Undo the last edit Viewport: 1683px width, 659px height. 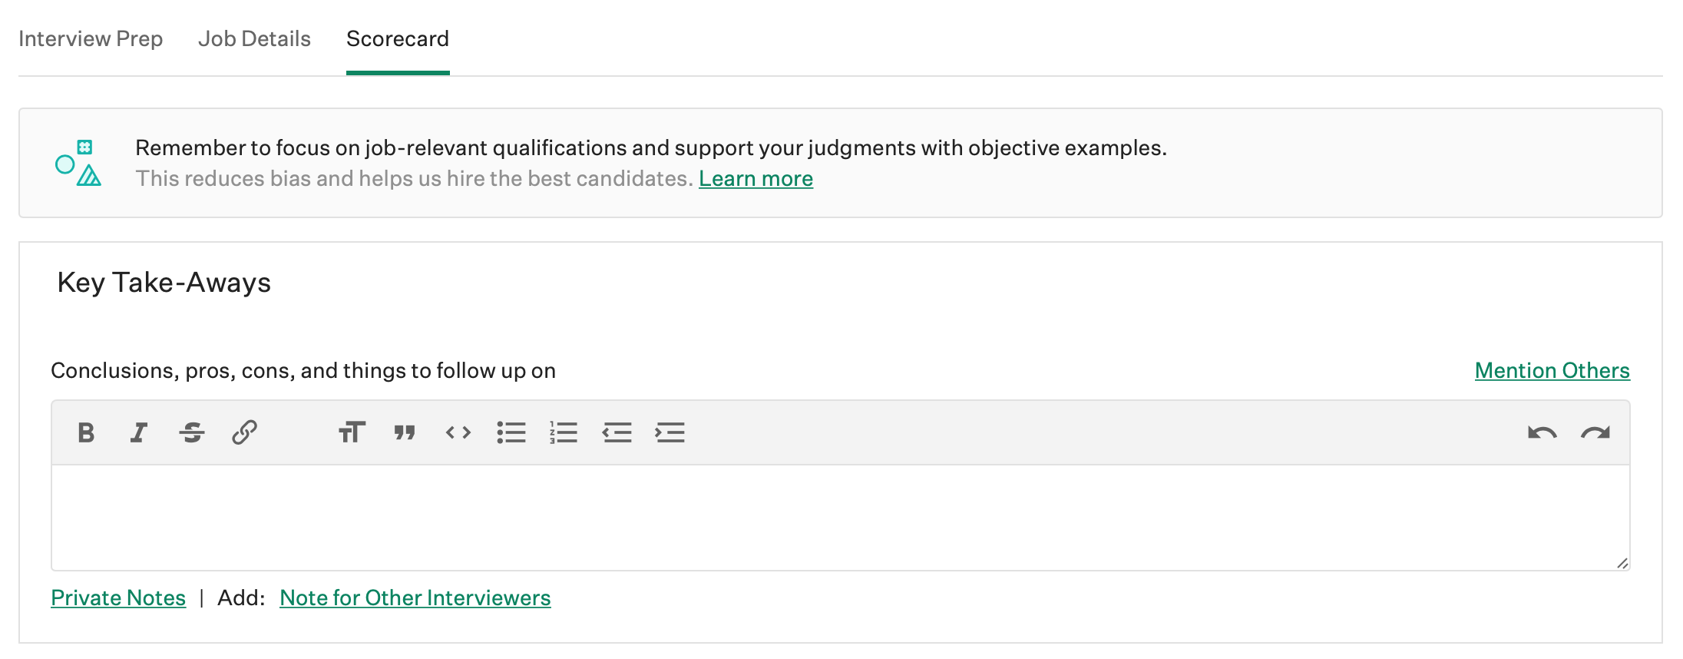pos(1542,433)
